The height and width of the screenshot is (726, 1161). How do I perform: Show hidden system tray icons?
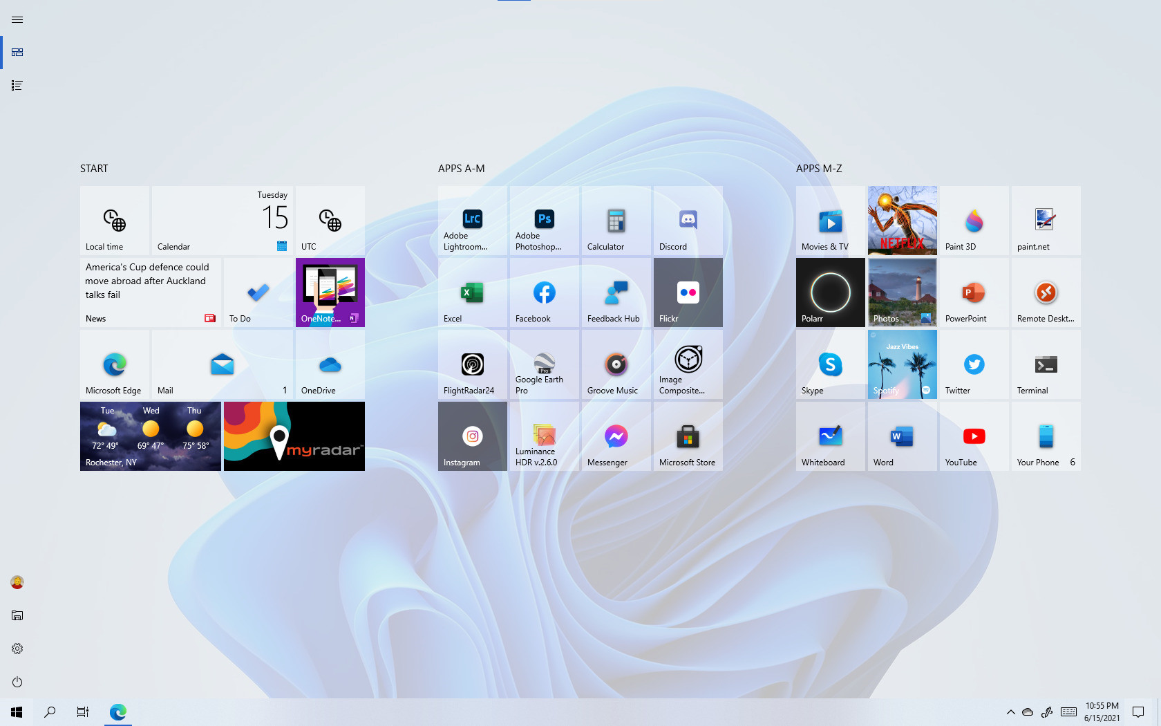pos(1010,712)
